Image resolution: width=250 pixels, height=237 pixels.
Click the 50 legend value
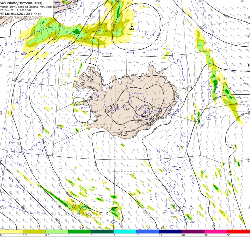pos(229,235)
